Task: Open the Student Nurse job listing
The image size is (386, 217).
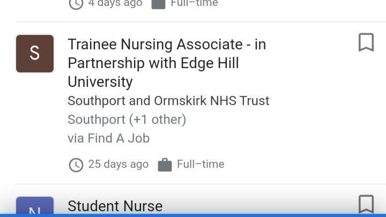Action: (115, 206)
